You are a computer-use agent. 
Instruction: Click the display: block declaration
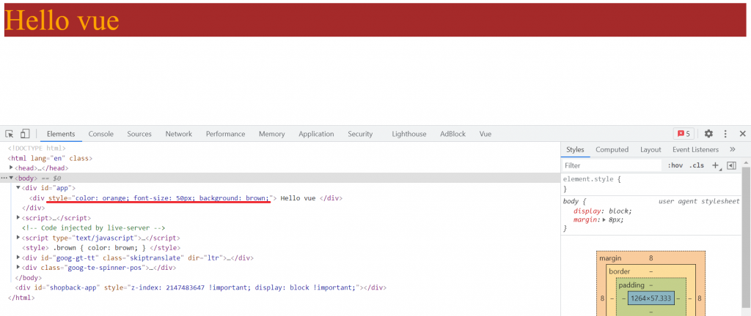[x=603, y=211]
